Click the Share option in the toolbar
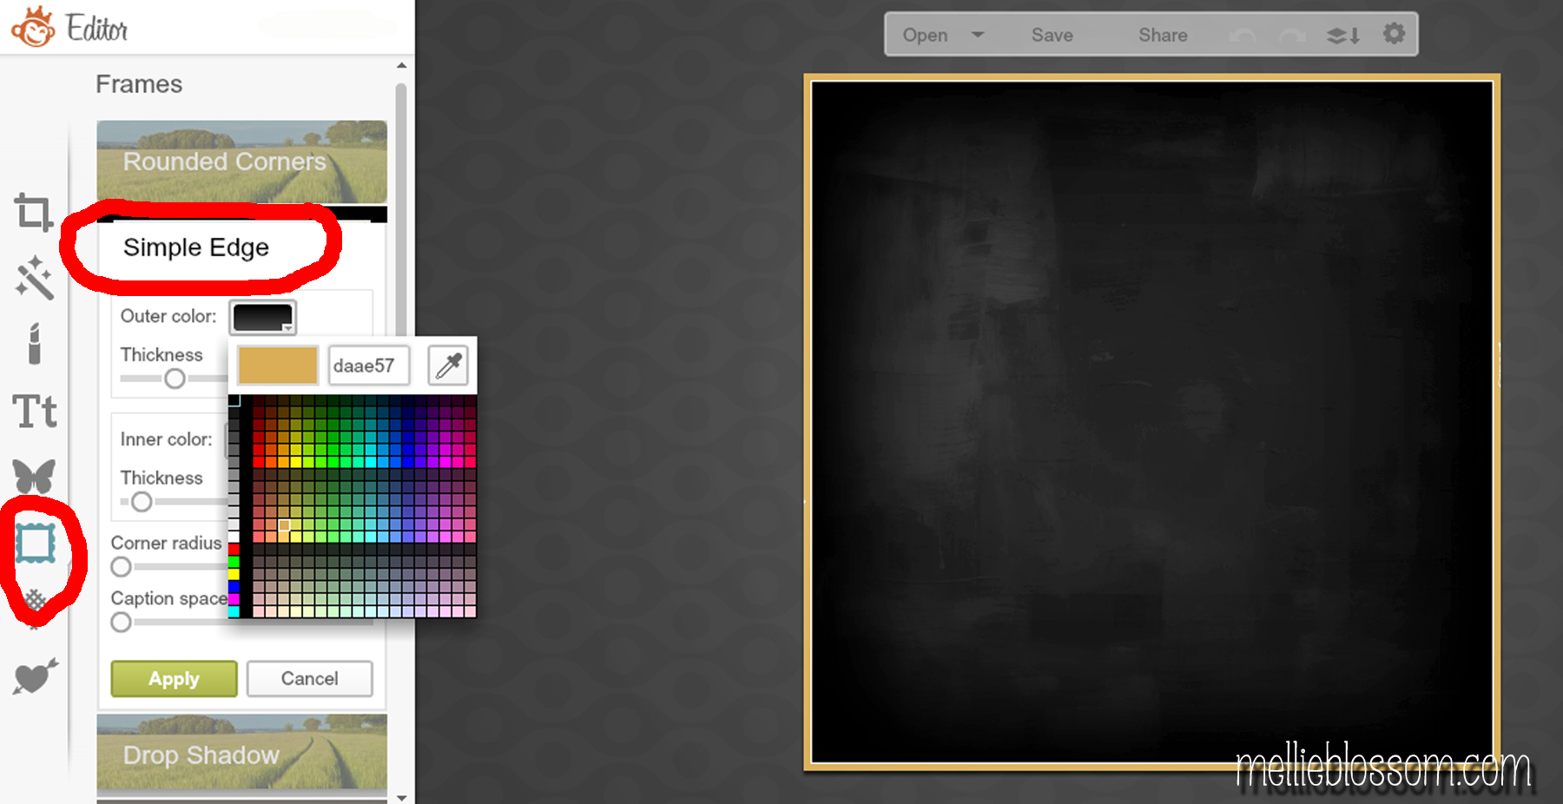Viewport: 1563px width, 804px height. [1162, 35]
